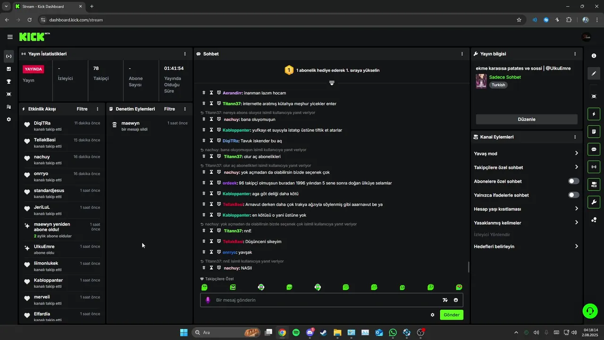Toggle the camera widget in the right sidebar
The image size is (604, 340).
coord(594,184)
